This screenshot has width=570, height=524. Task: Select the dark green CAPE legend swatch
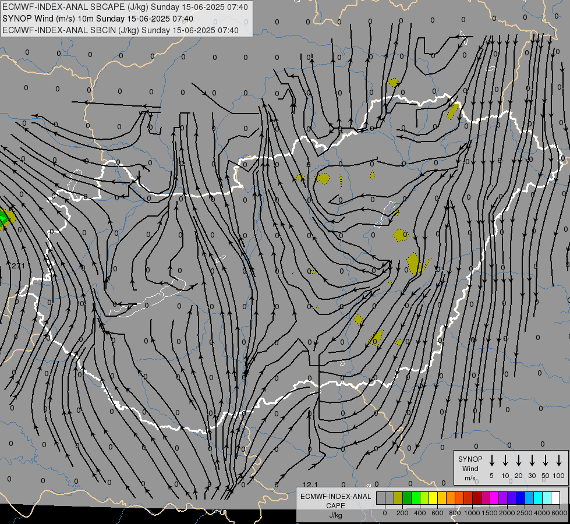407,498
